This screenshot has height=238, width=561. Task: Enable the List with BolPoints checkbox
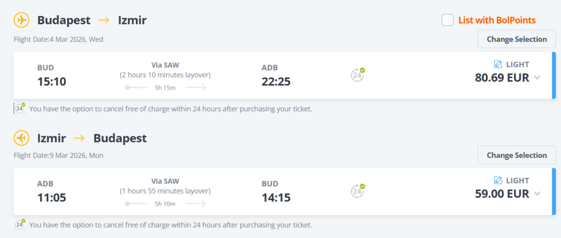[x=448, y=20]
